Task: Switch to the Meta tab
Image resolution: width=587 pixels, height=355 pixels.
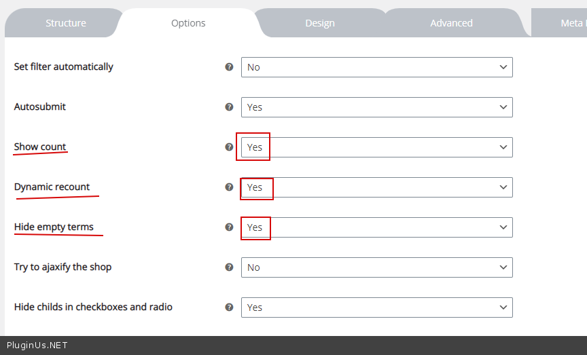Action: coord(571,23)
